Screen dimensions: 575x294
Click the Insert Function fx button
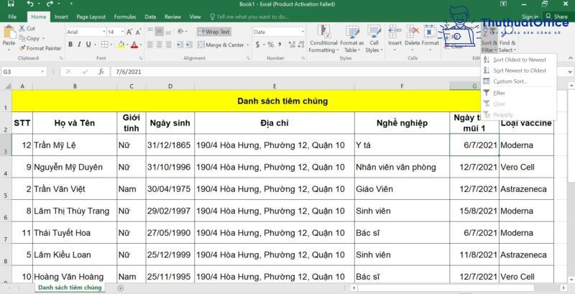[x=101, y=72]
